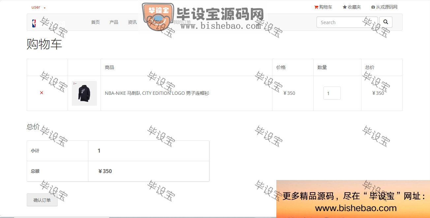
Task: Open 我的订单 menu item
Action: [182, 22]
